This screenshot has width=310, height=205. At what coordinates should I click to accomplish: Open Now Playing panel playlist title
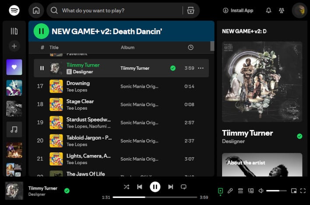(x=244, y=31)
